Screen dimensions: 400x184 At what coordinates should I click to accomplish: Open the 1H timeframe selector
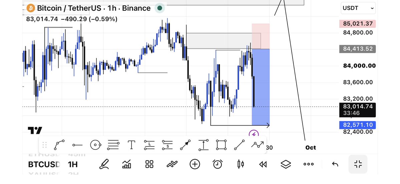click(73, 164)
